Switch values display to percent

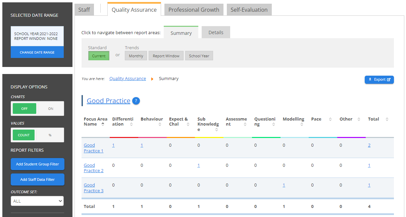pos(50,135)
